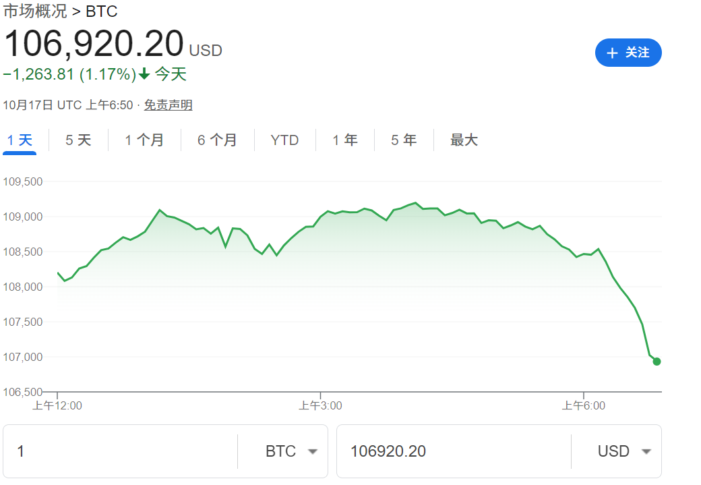Select the 1 天 tab
The image size is (701, 485).
20,140
